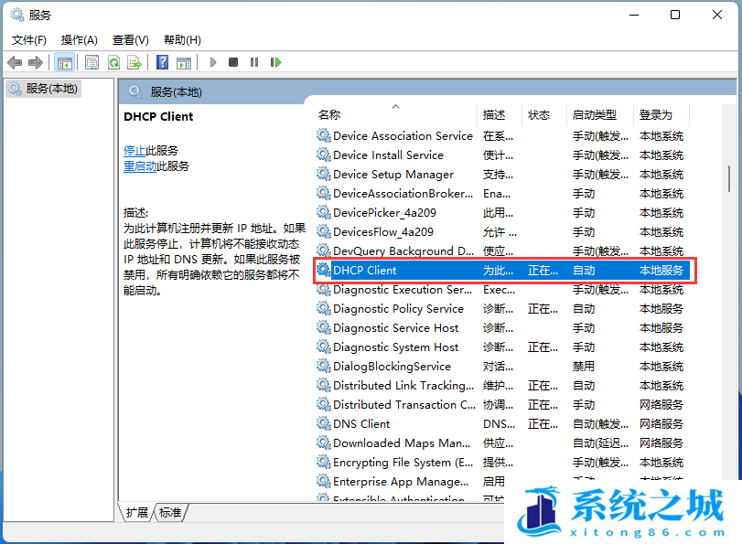This screenshot has height=544, width=742.
Task: Select the Enterprise App Manage... row
Action: click(x=501, y=481)
